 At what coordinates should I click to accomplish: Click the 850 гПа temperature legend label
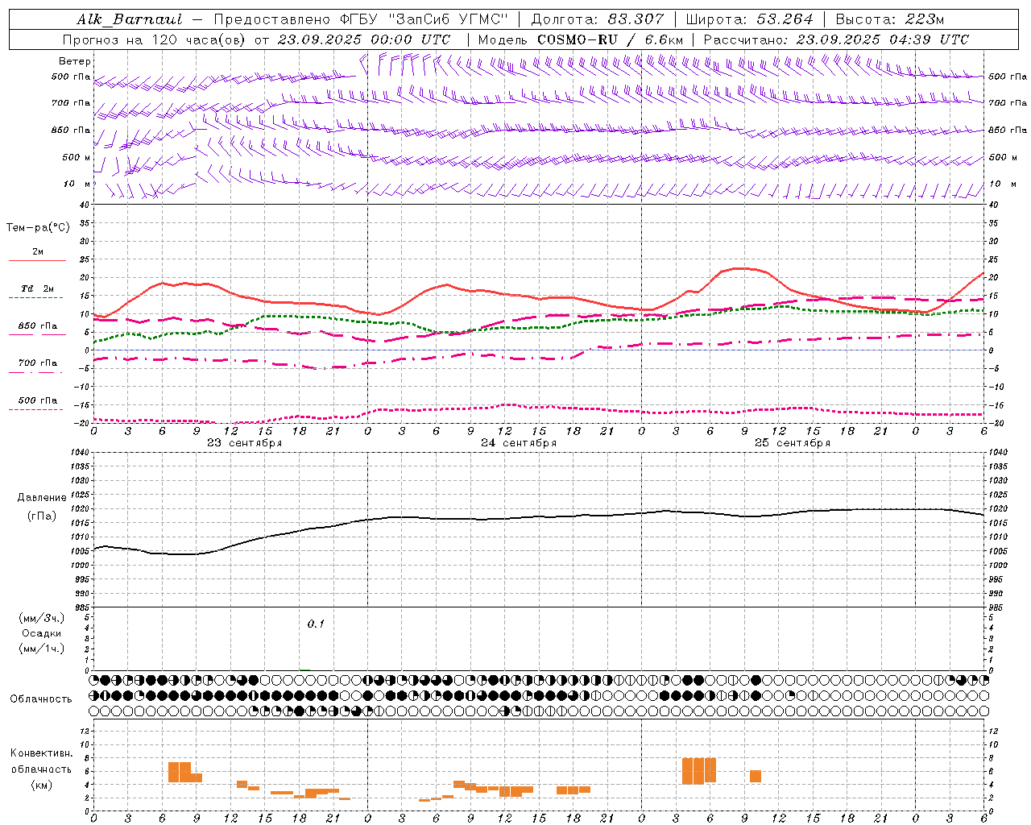pos(38,326)
